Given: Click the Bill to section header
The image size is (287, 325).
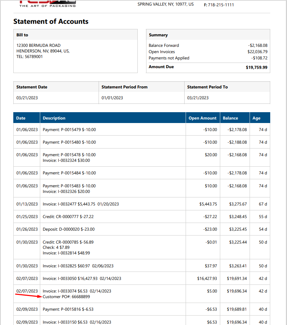Looking at the screenshot, I should (x=22, y=35).
